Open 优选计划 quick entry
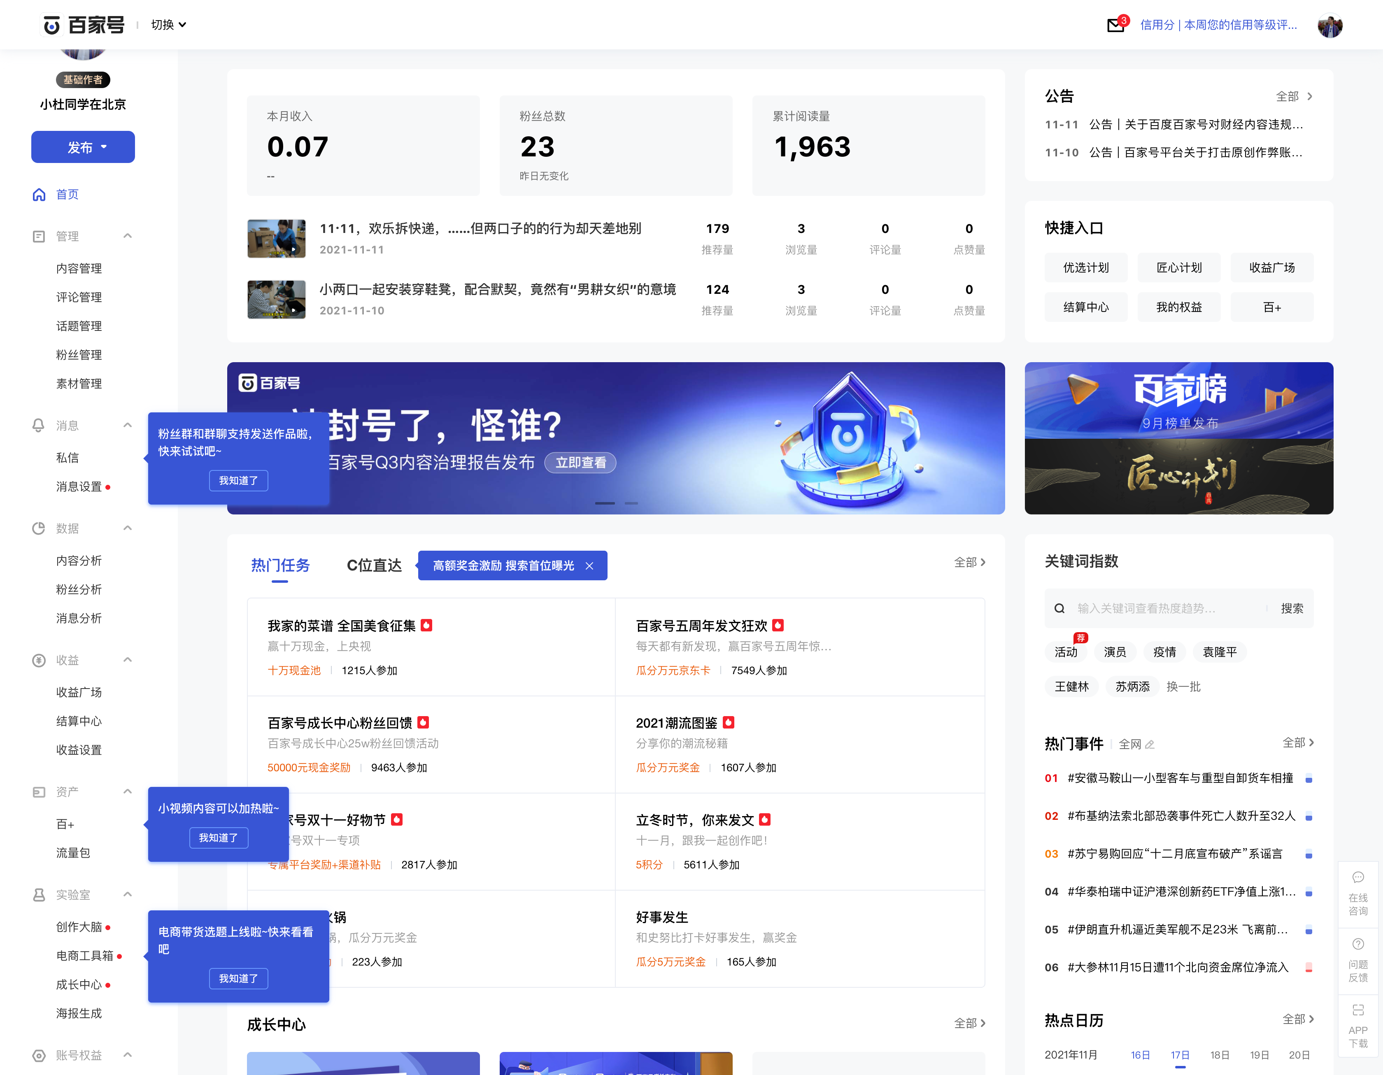Screen dimensions: 1383x1075 tap(1086, 268)
